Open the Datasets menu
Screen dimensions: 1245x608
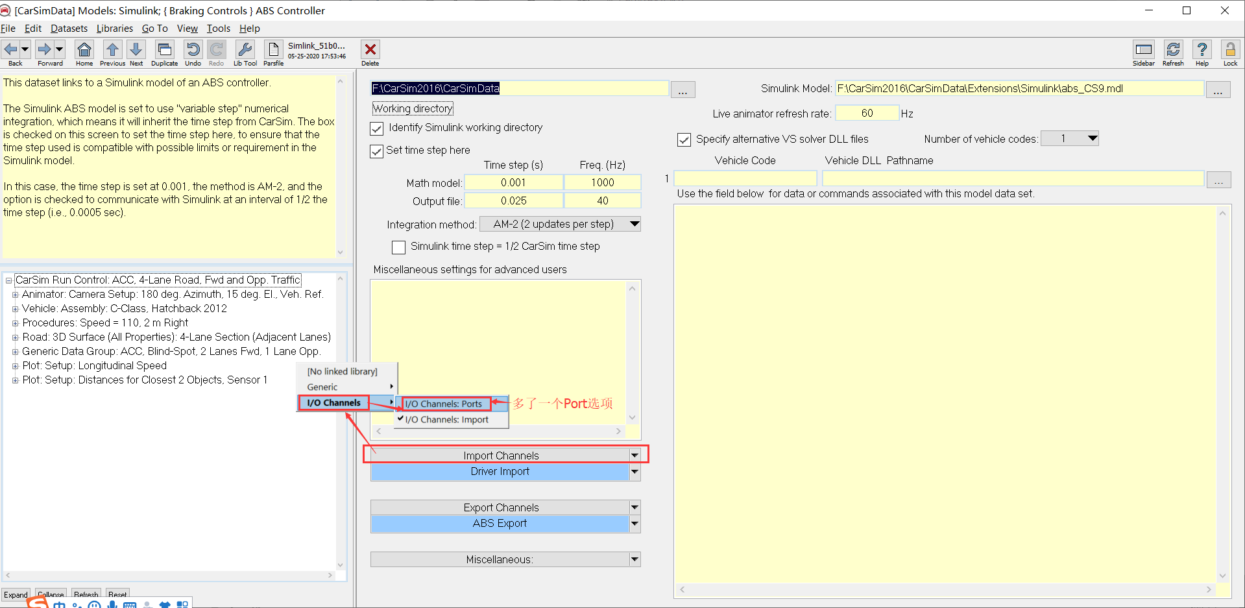tap(69, 29)
